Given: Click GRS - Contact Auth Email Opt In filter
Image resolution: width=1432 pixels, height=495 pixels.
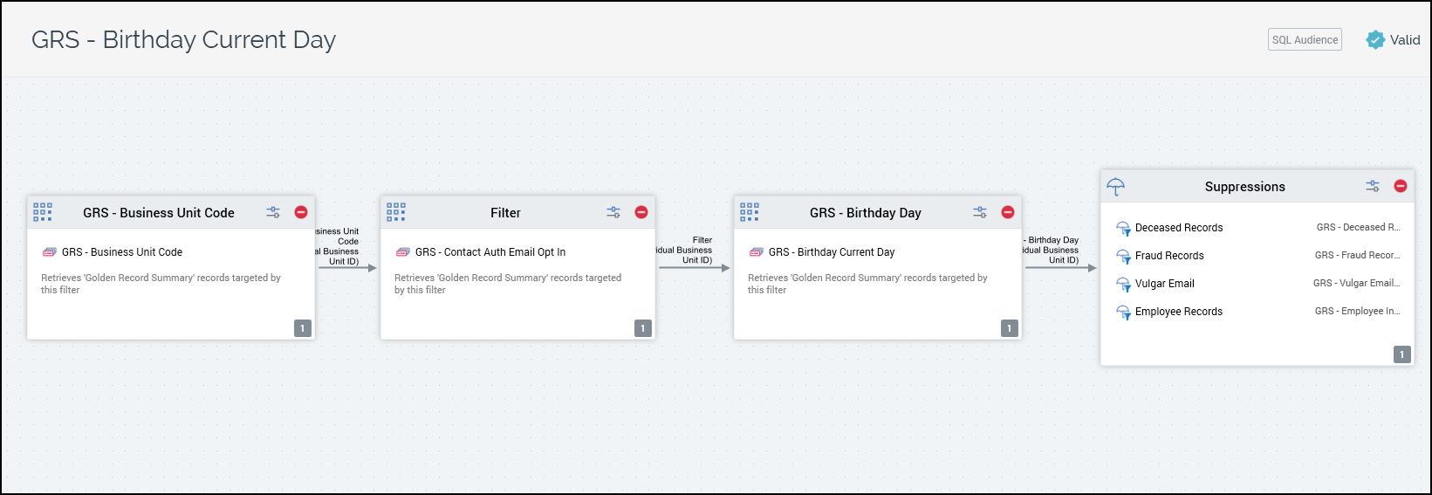Looking at the screenshot, I should (x=490, y=252).
